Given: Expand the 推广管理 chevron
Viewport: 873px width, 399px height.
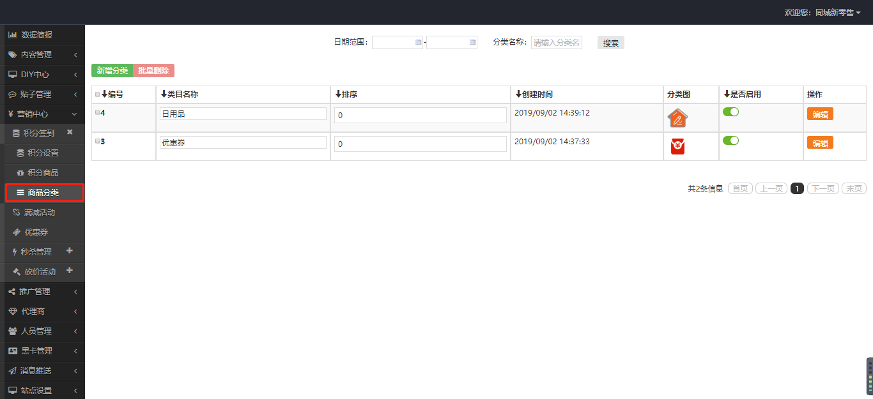Looking at the screenshot, I should pyautogui.click(x=75, y=292).
